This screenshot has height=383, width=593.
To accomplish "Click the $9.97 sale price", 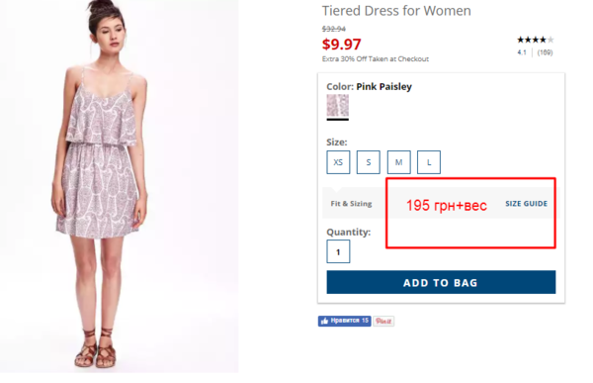I will 342,44.
